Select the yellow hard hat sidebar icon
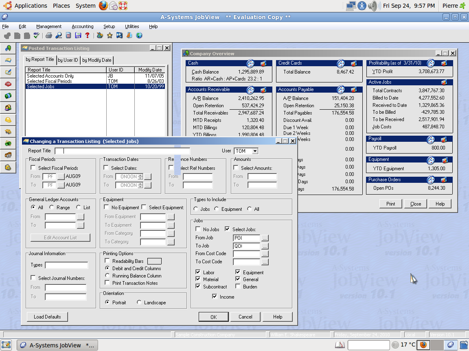 pyautogui.click(x=8, y=120)
